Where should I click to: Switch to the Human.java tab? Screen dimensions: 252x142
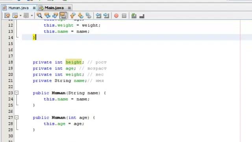[x=19, y=8]
